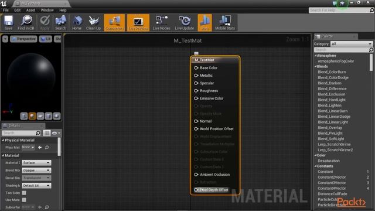Collapse the Atmosphere palette category
375x211 pixels.
click(316, 56)
